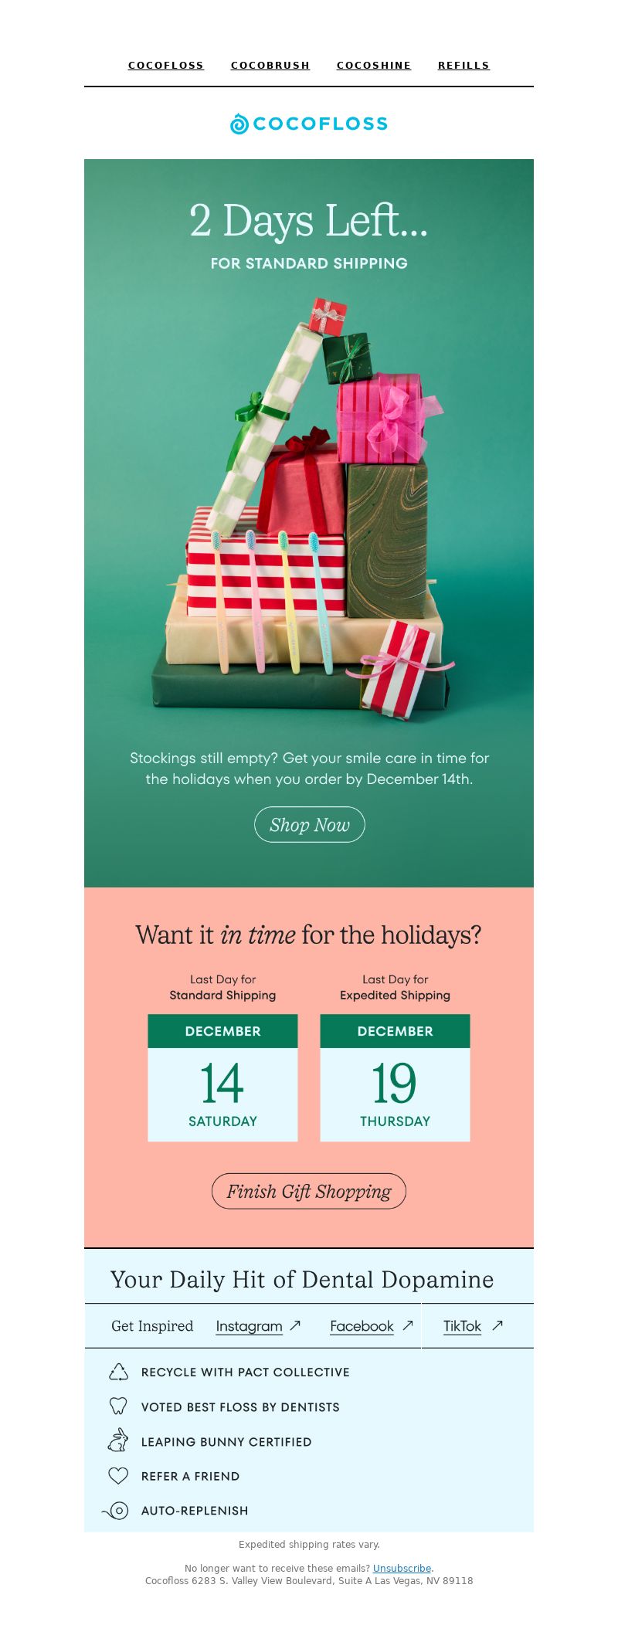The image size is (618, 1632).
Task: Click the Finish Gift Shopping button
Action: tap(309, 1191)
